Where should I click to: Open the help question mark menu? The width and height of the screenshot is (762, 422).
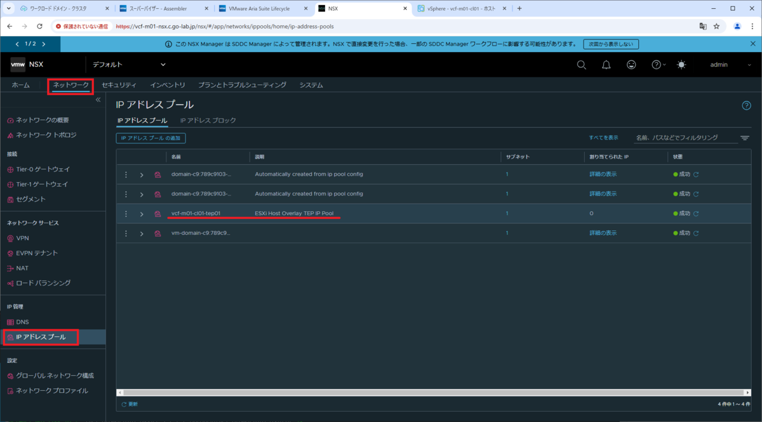pos(658,65)
